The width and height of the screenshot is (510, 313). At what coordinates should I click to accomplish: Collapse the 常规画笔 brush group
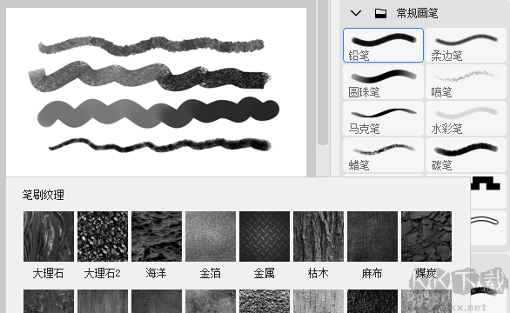(356, 13)
